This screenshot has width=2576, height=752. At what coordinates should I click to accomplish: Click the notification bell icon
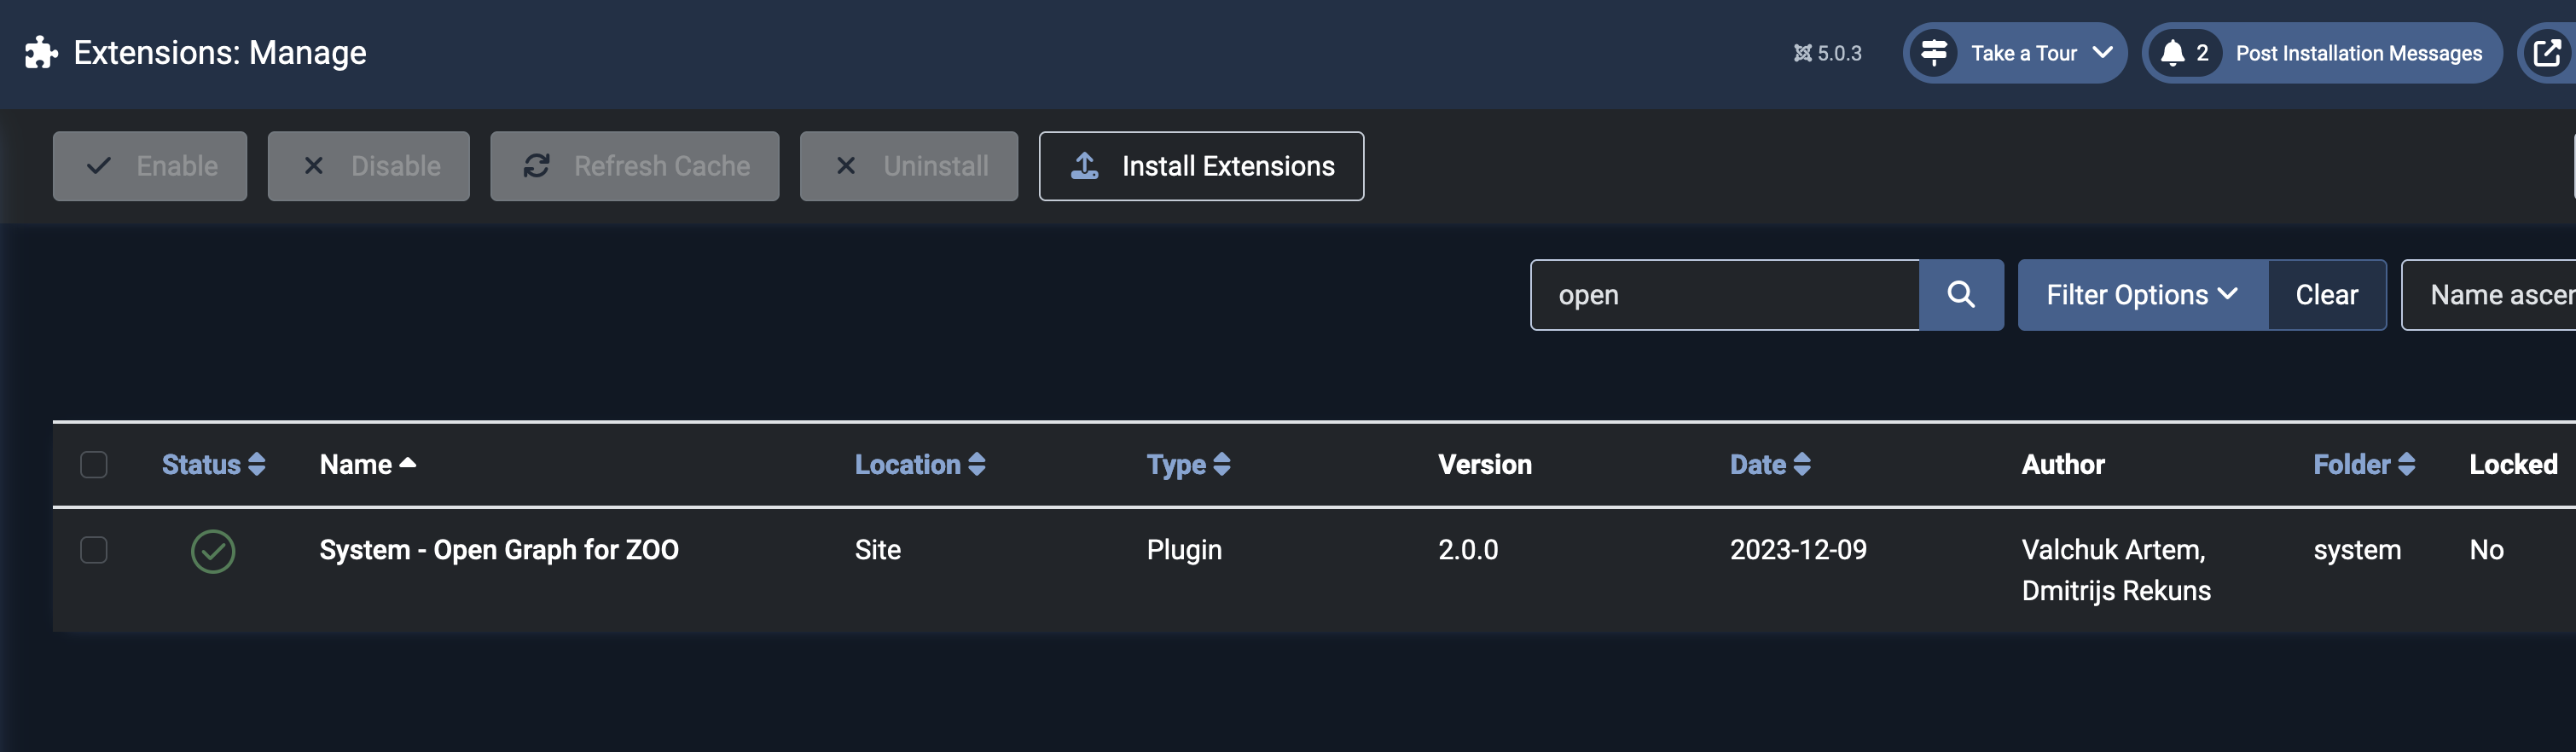2172,53
